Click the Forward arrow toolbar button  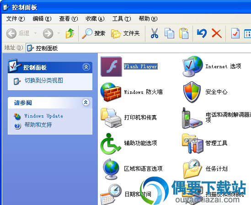coord(48,33)
